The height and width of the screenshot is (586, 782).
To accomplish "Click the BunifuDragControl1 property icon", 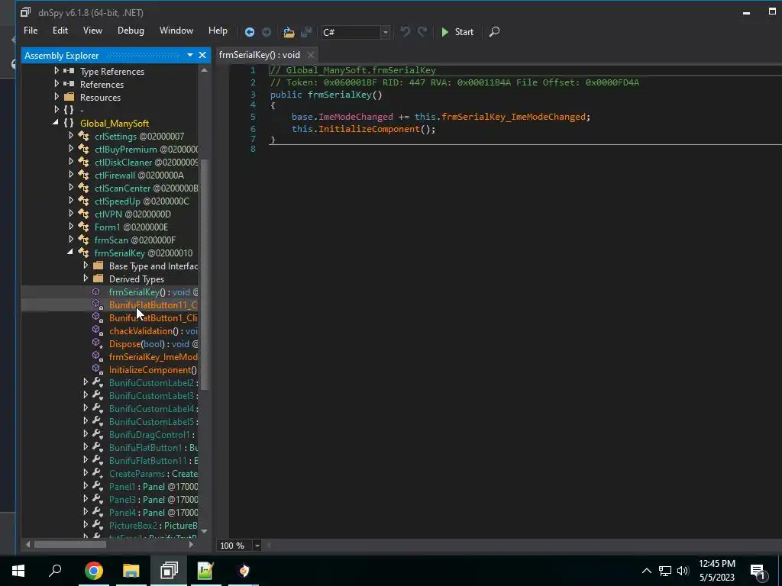I will coord(98,434).
